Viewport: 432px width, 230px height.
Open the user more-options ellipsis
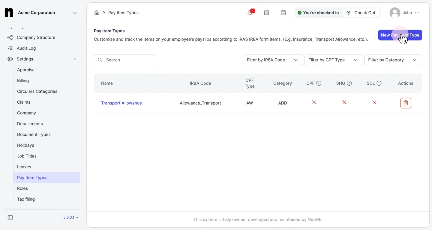[x=417, y=13]
